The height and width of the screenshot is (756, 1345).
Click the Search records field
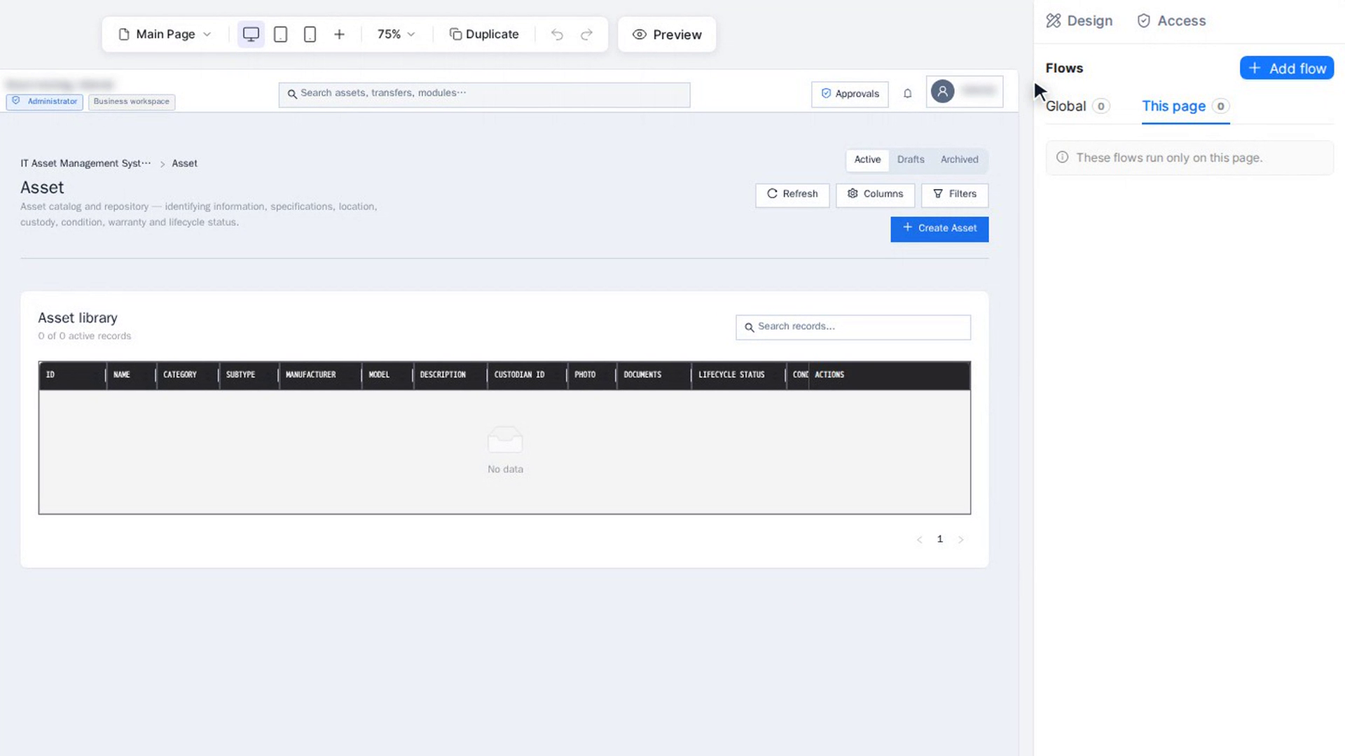(853, 327)
